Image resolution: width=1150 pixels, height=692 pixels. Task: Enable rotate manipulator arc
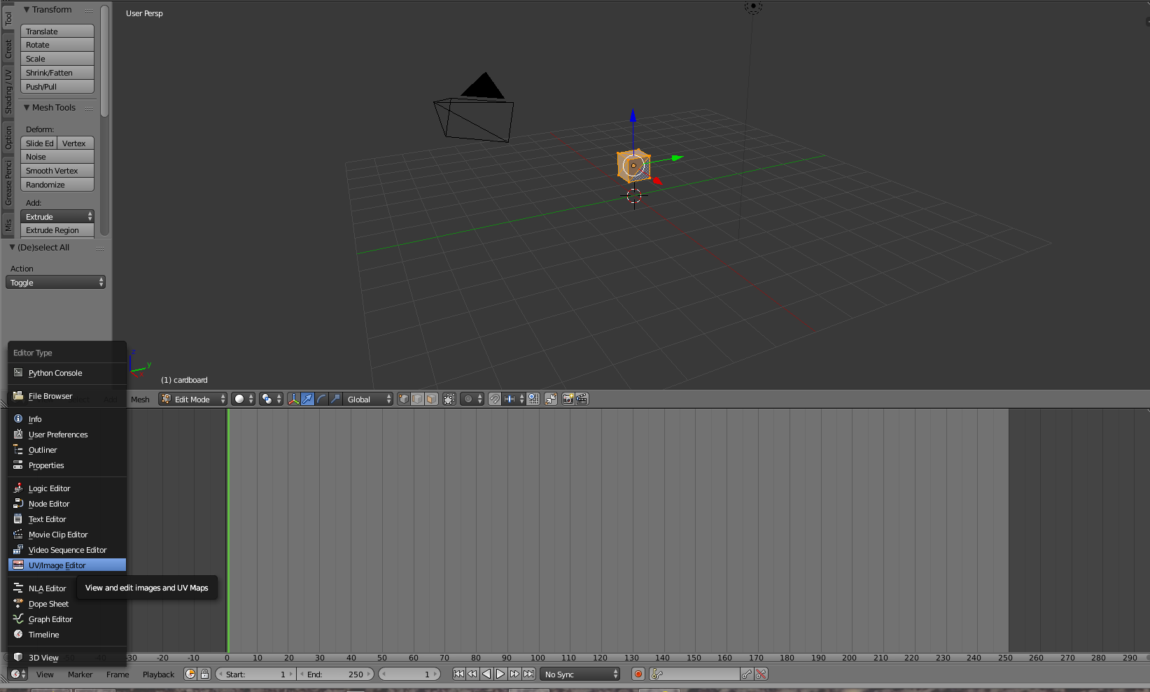321,399
